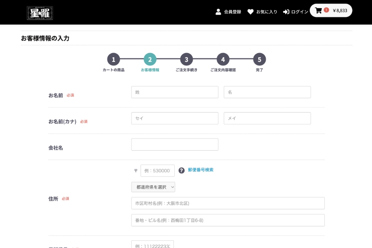Image resolution: width=372 pixels, height=248 pixels.
Task: Focus the 姓 last name field
Action: (x=175, y=92)
